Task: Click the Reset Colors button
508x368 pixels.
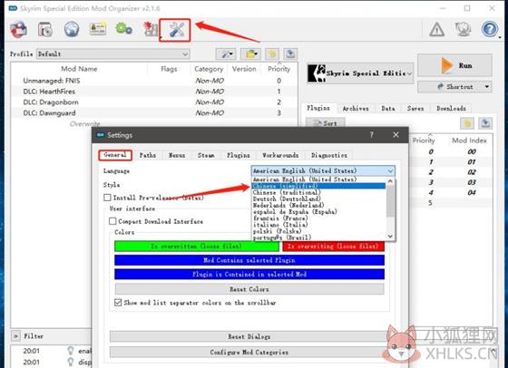Action: (249, 289)
